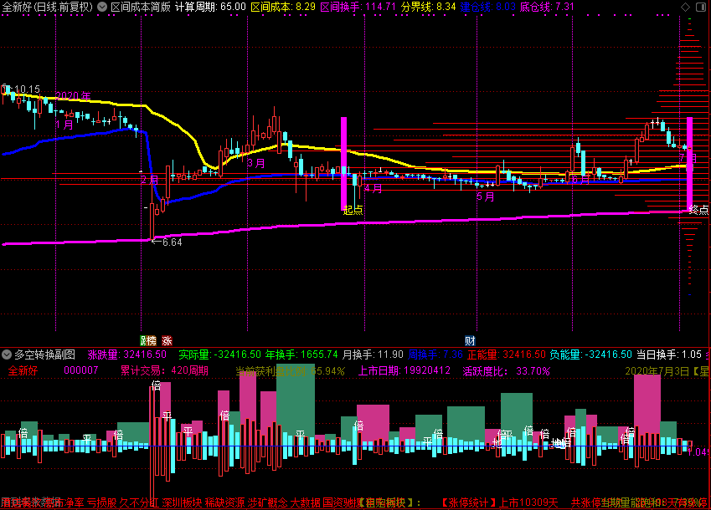Click the 多空转换副图 indicator name
This screenshot has width=711, height=510.
[45, 354]
